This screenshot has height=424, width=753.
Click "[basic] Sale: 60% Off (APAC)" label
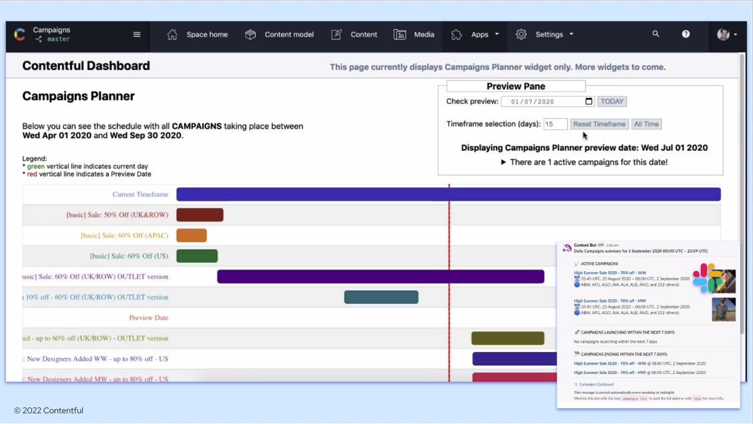[x=124, y=235]
